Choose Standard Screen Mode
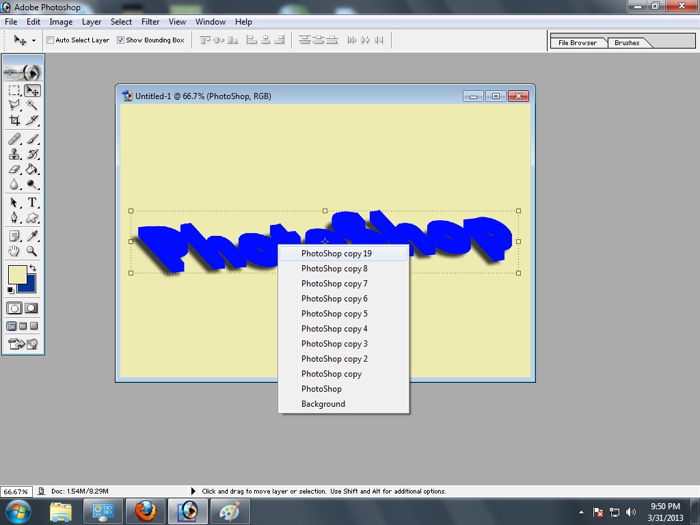Screen dimensions: 700x525 [x=12, y=326]
